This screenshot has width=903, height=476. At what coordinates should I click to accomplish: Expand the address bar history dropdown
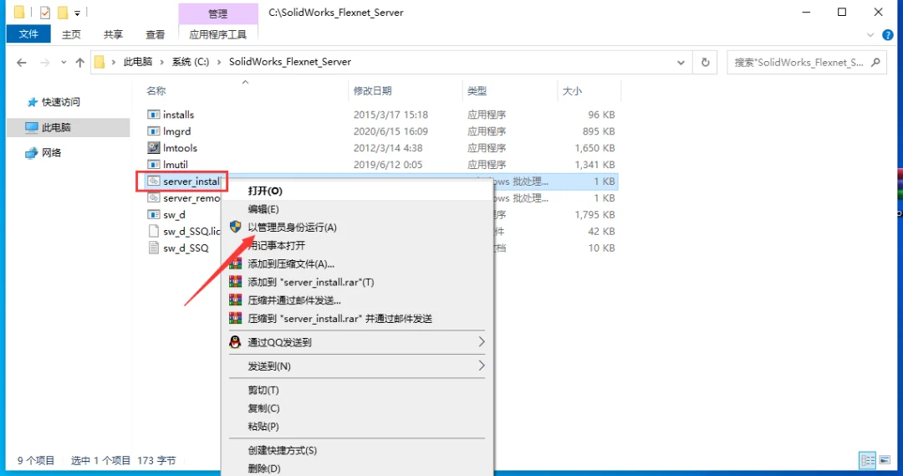(681, 62)
